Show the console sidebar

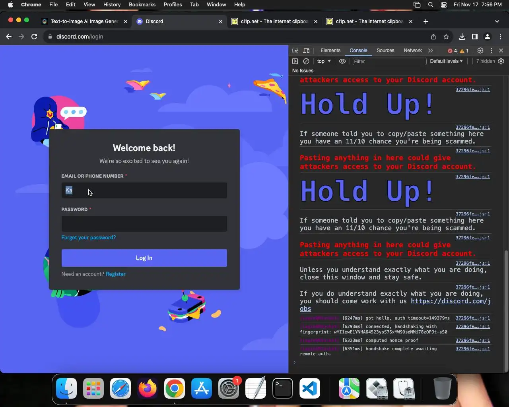(295, 61)
